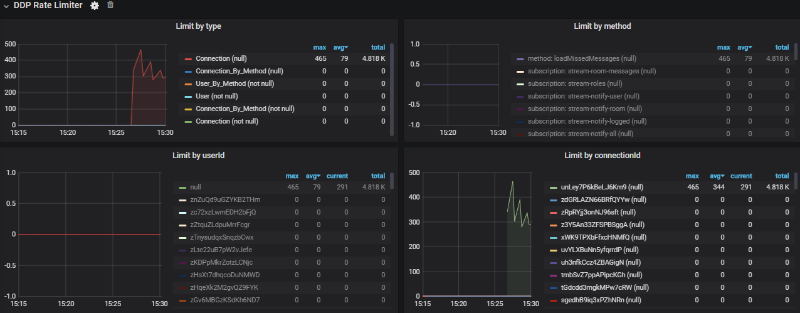Image resolution: width=800 pixels, height=313 pixels.
Task: Sort Limit by type legend by max
Action: (320, 47)
